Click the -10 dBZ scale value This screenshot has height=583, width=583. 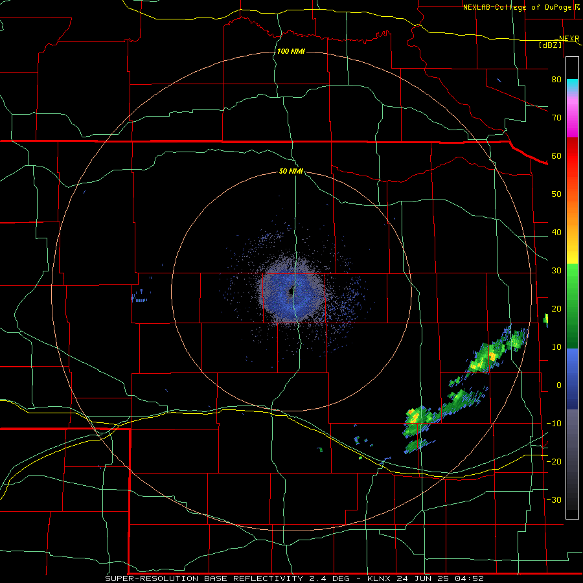click(554, 424)
